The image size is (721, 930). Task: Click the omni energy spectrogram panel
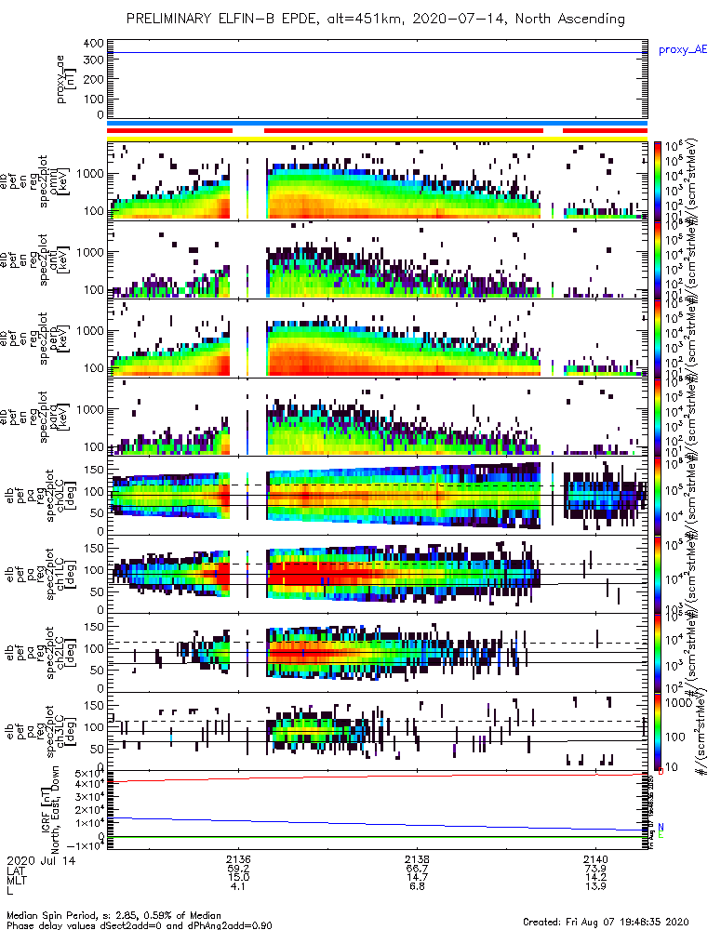[x=378, y=181]
